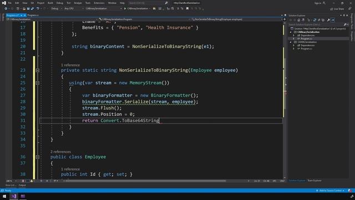Collapse the using block at line 25
The height and width of the screenshot is (200, 355).
(38, 83)
